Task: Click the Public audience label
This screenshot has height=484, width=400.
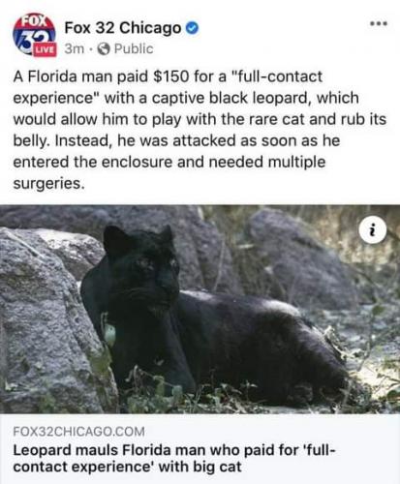Action: click(134, 49)
